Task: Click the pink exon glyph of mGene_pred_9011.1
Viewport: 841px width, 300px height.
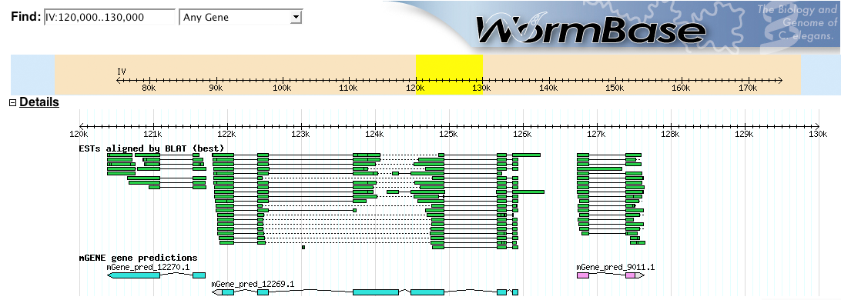Action: (x=582, y=275)
